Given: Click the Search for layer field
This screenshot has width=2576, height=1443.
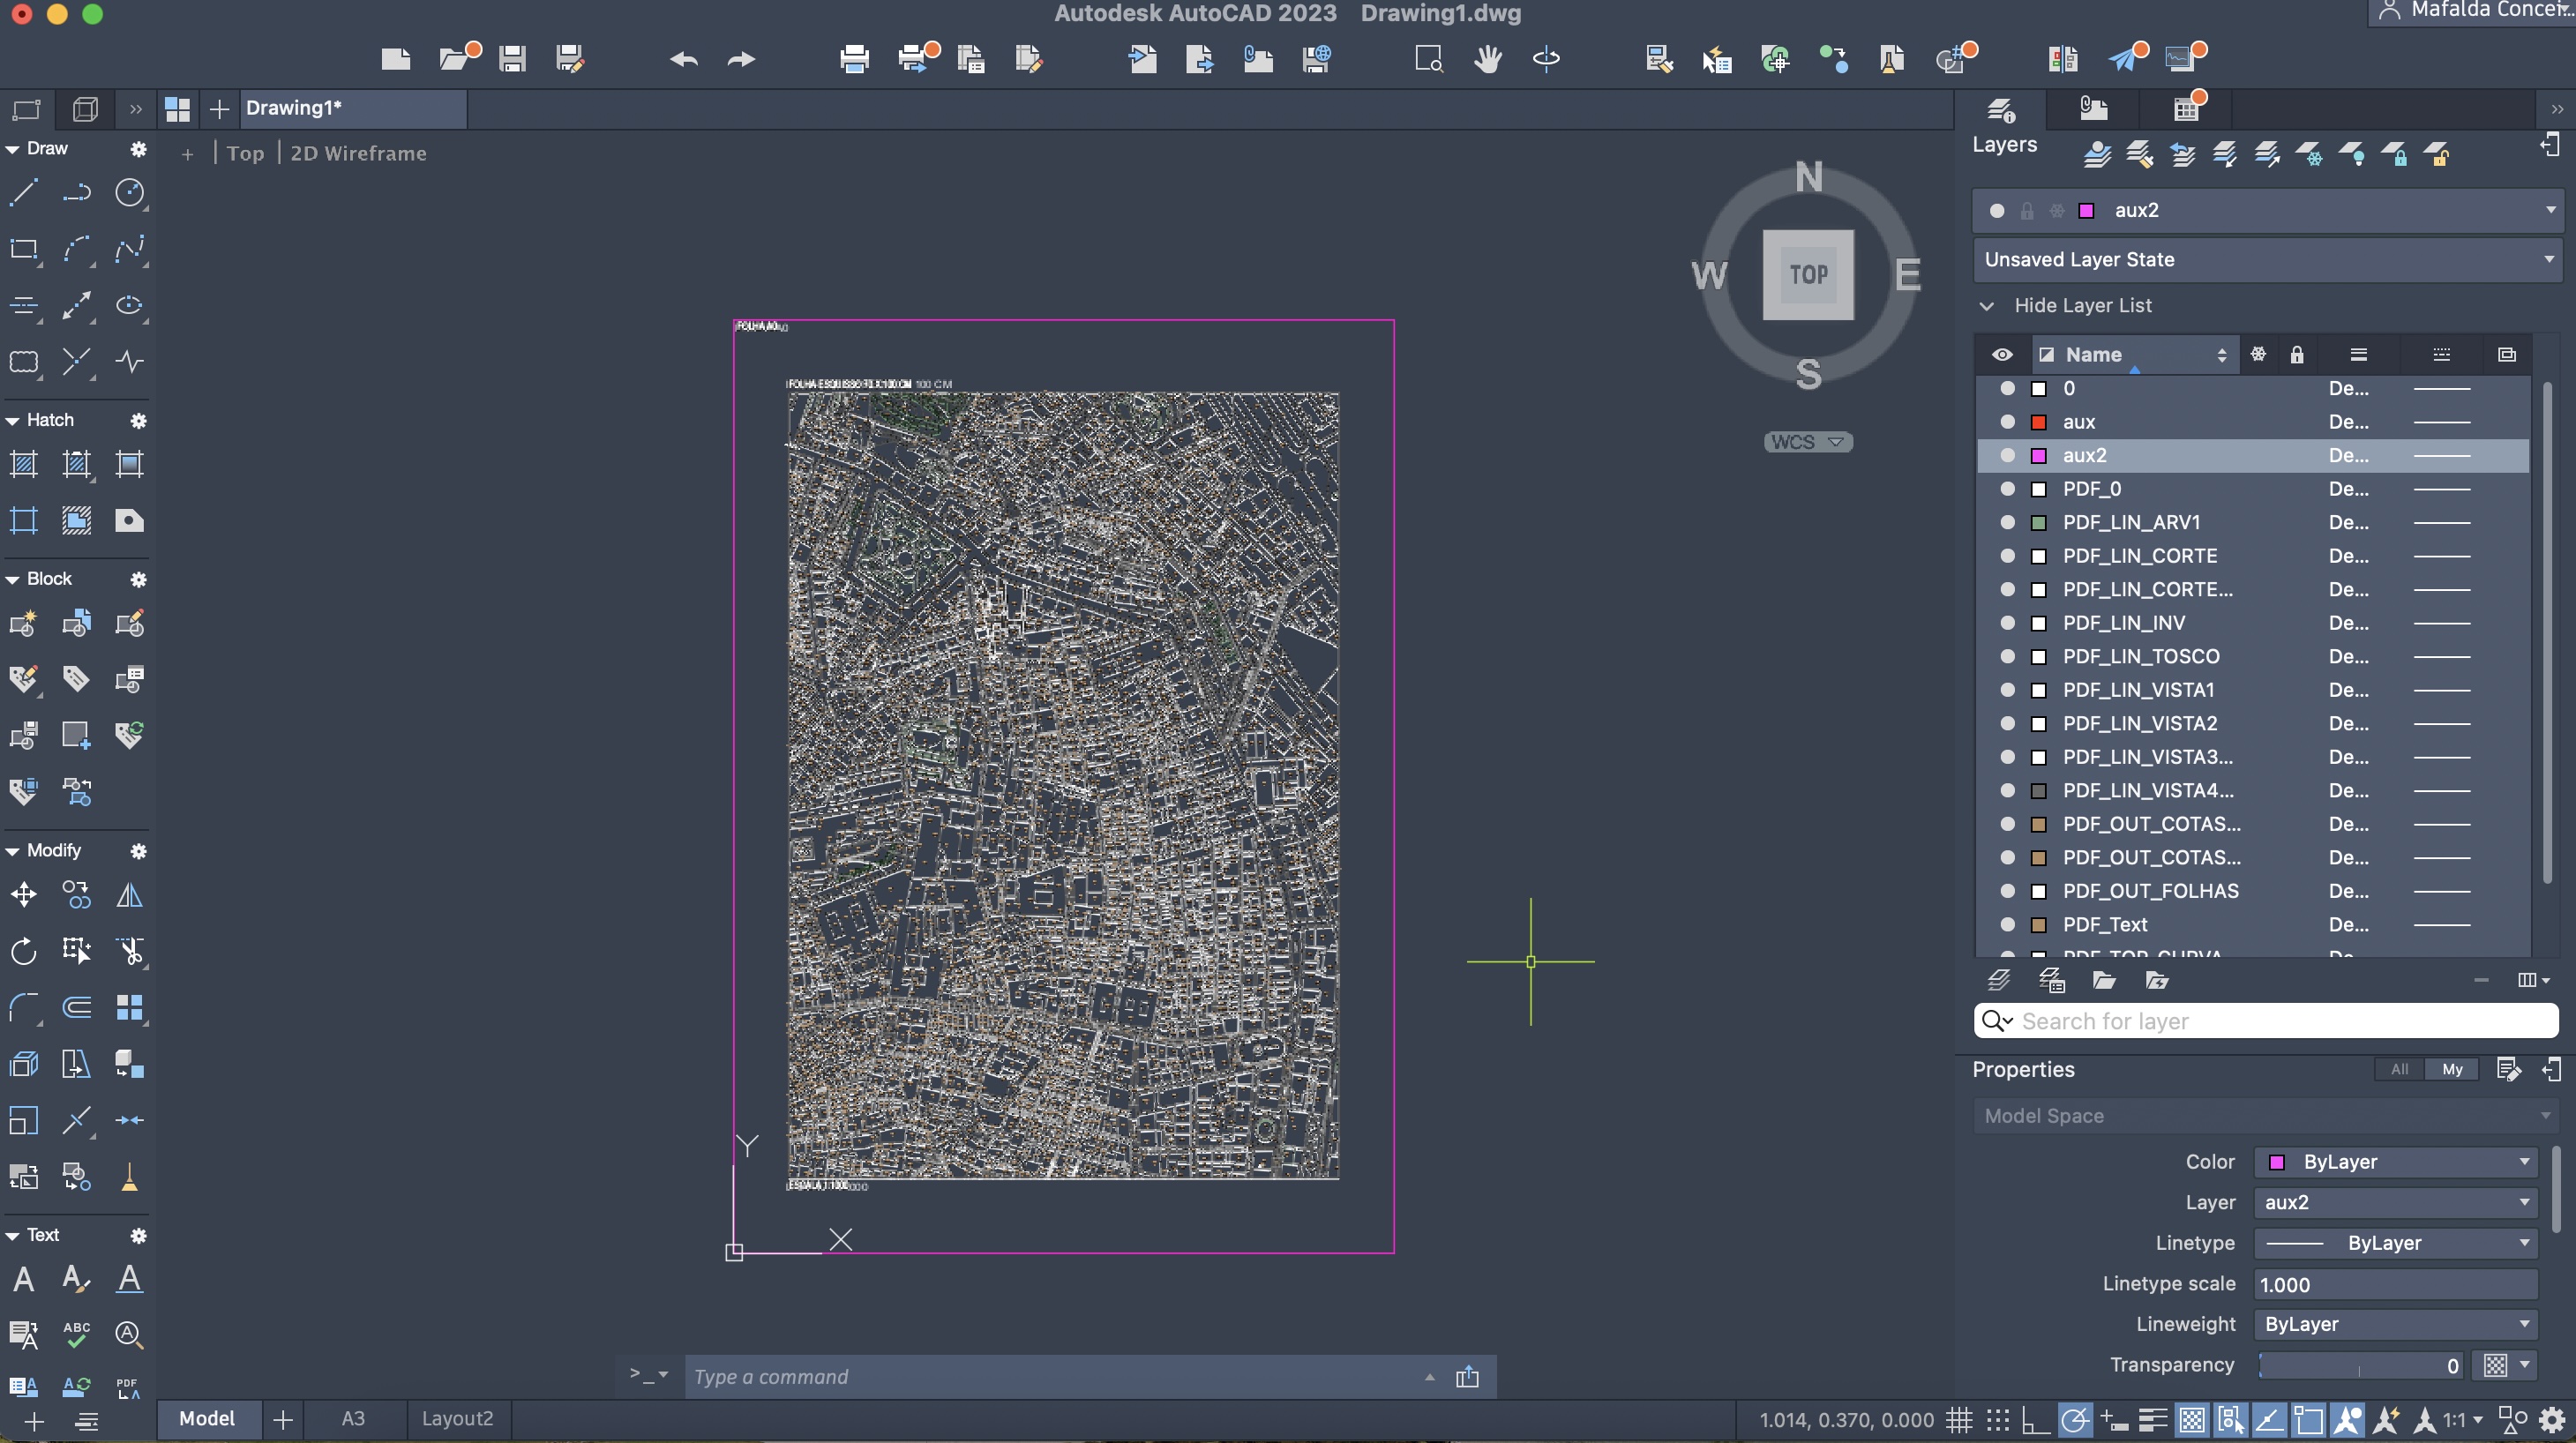Looking at the screenshot, I should click(2280, 1021).
